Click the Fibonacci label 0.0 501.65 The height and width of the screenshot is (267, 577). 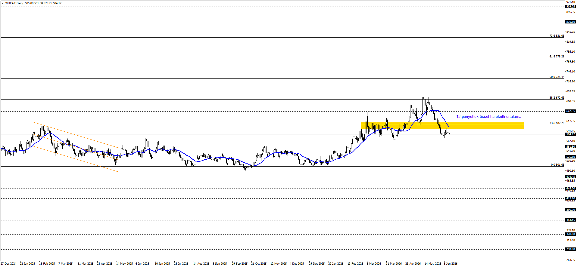tap(557, 165)
